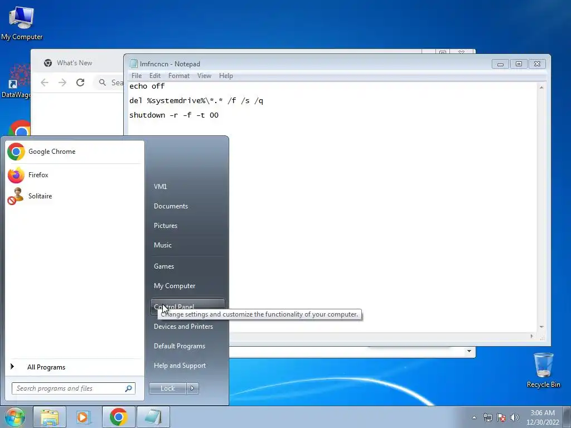Show hidden tray icons arrow
571x428 pixels.
pos(474,417)
